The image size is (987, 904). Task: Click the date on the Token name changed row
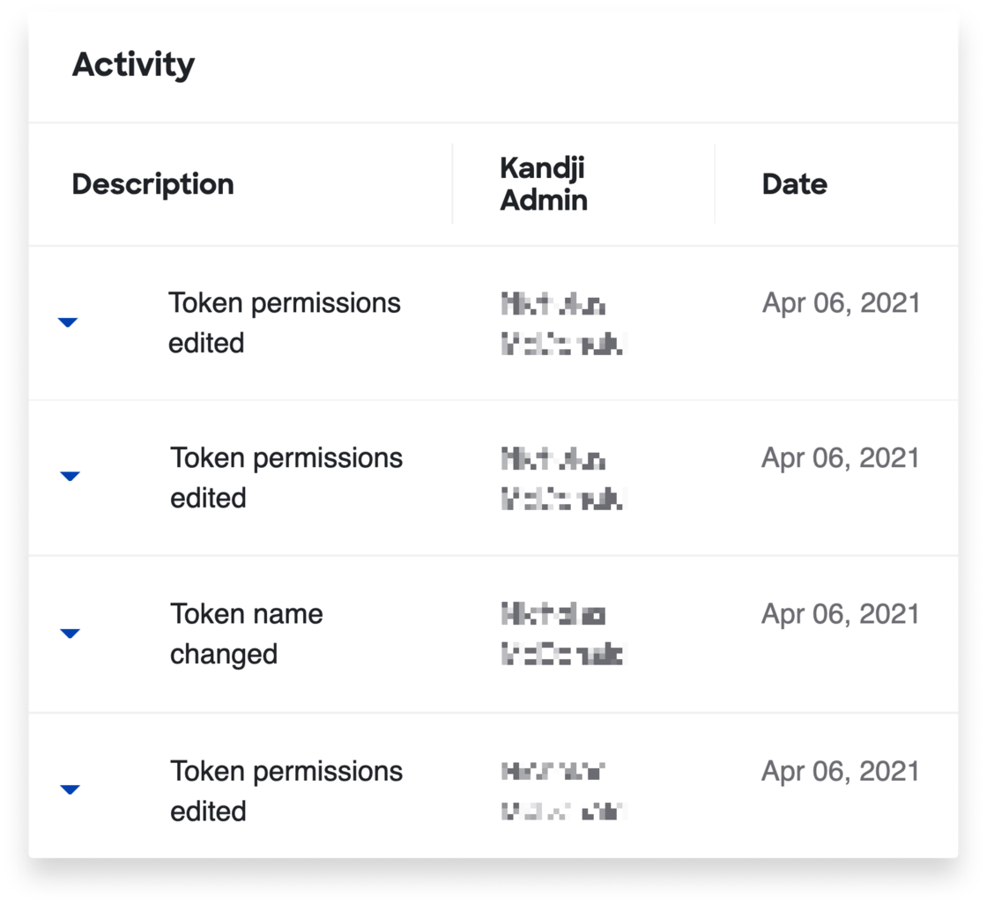pos(841,614)
